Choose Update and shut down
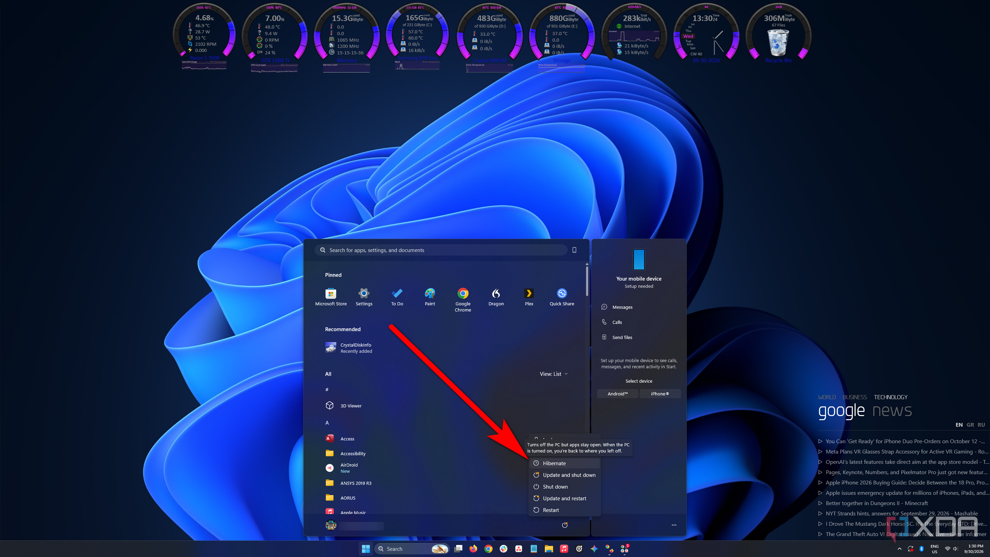 coord(564,475)
